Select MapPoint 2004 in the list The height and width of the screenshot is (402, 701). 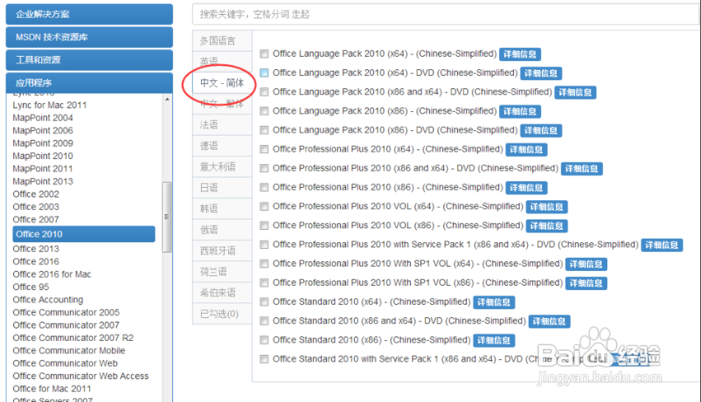coord(43,118)
